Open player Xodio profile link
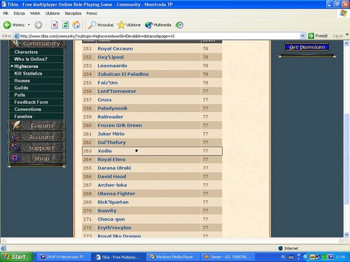 click(x=104, y=151)
